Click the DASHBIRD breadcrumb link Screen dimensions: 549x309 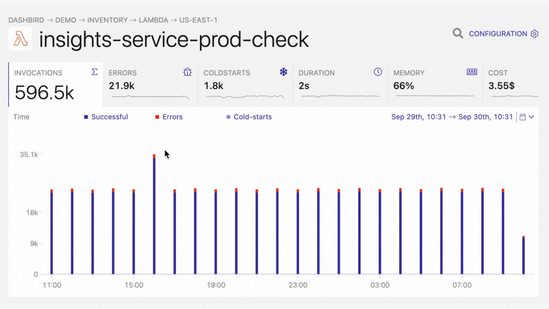(26, 20)
